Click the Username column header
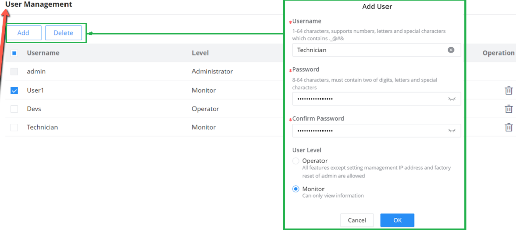Image resolution: width=516 pixels, height=230 pixels. pos(43,53)
